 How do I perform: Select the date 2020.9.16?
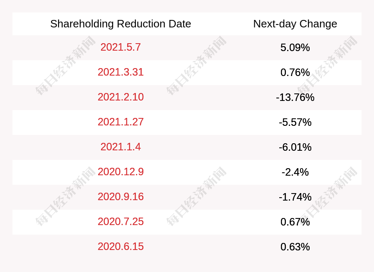[121, 197]
